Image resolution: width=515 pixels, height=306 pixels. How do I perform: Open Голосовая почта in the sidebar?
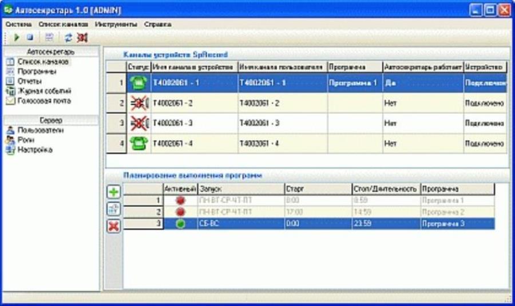pos(44,101)
